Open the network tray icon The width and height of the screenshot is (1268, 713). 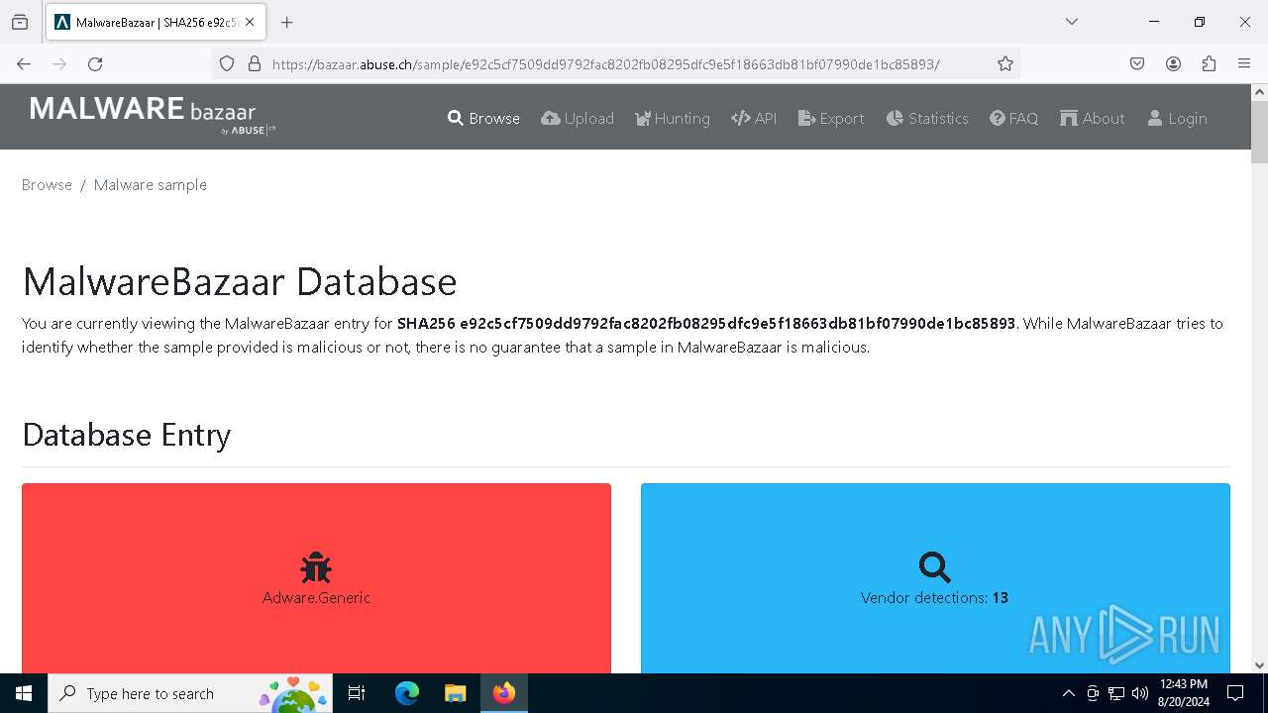[x=1115, y=693]
